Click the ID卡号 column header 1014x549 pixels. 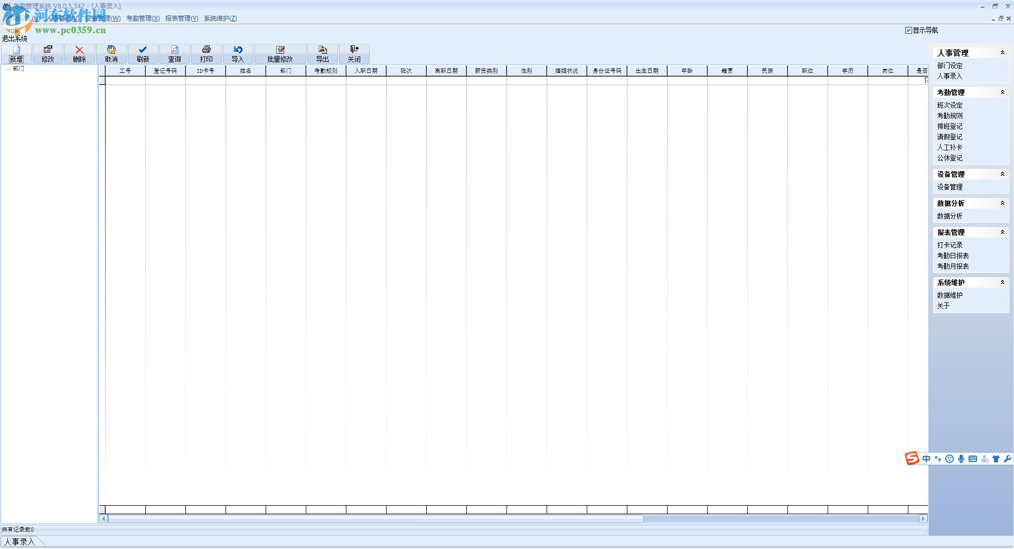(205, 71)
